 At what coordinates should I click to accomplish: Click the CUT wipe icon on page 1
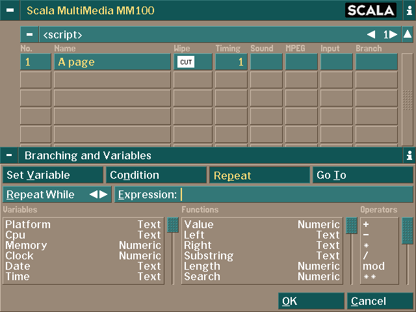pyautogui.click(x=186, y=62)
